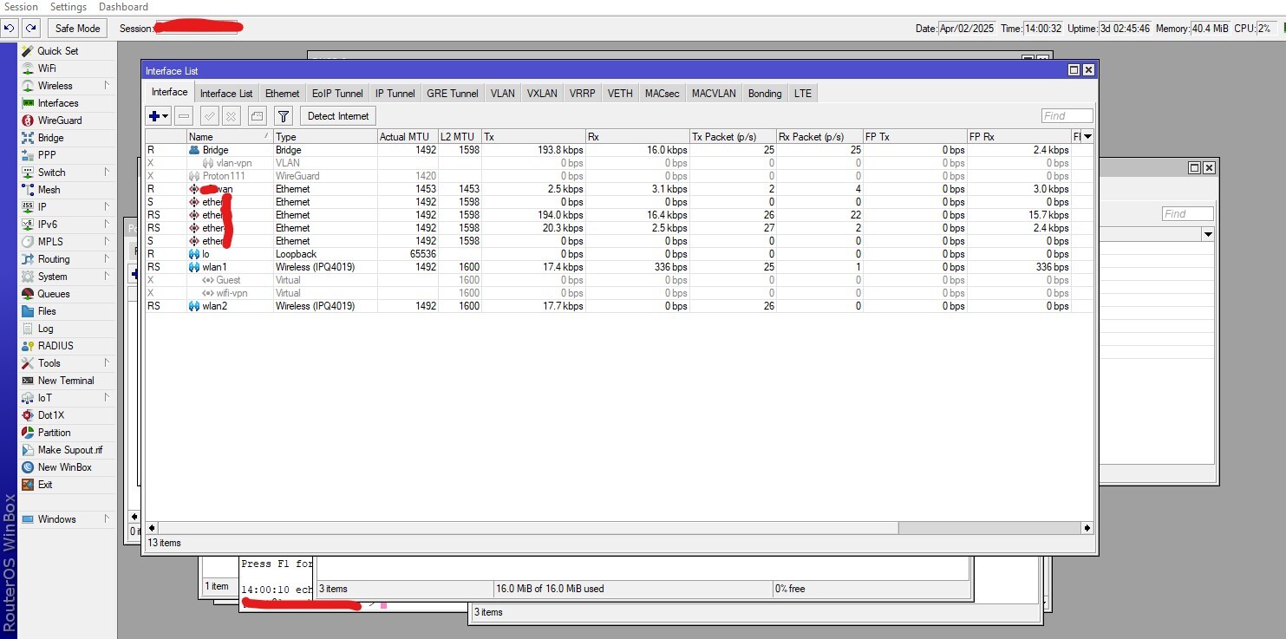Open PPP in the sidebar
This screenshot has width=1286, height=639.
[47, 155]
